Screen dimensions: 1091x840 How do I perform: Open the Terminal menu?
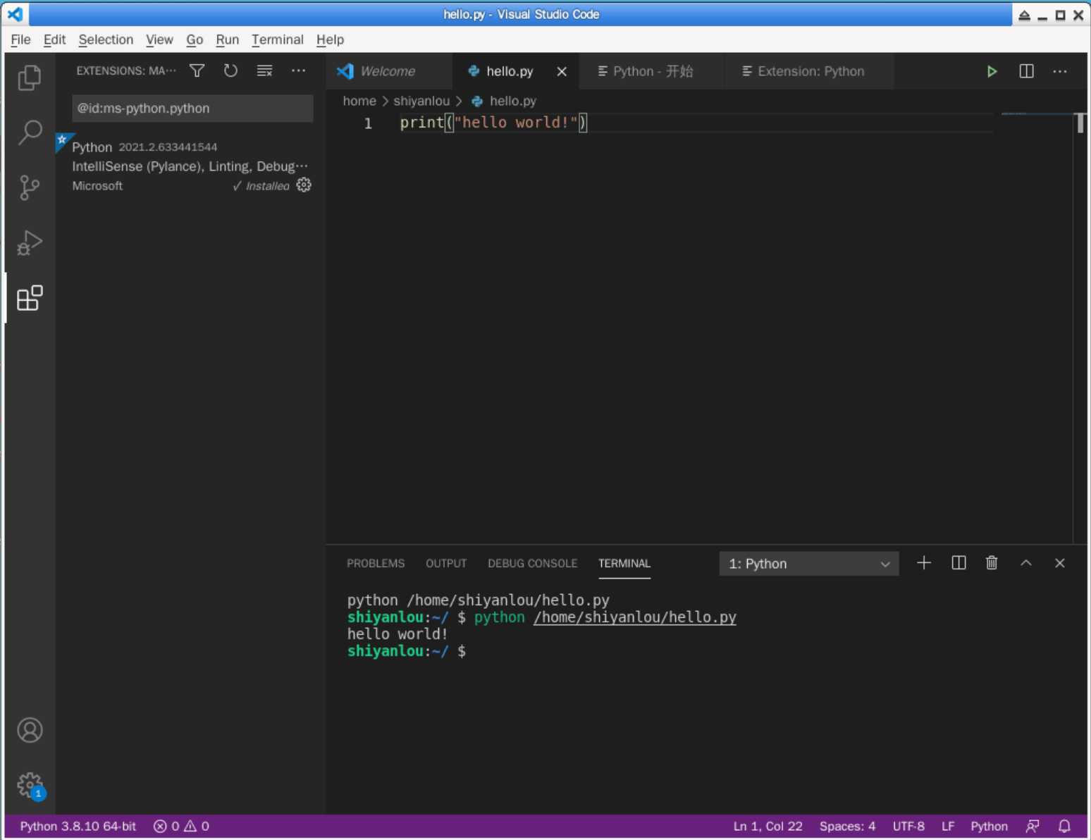[278, 39]
